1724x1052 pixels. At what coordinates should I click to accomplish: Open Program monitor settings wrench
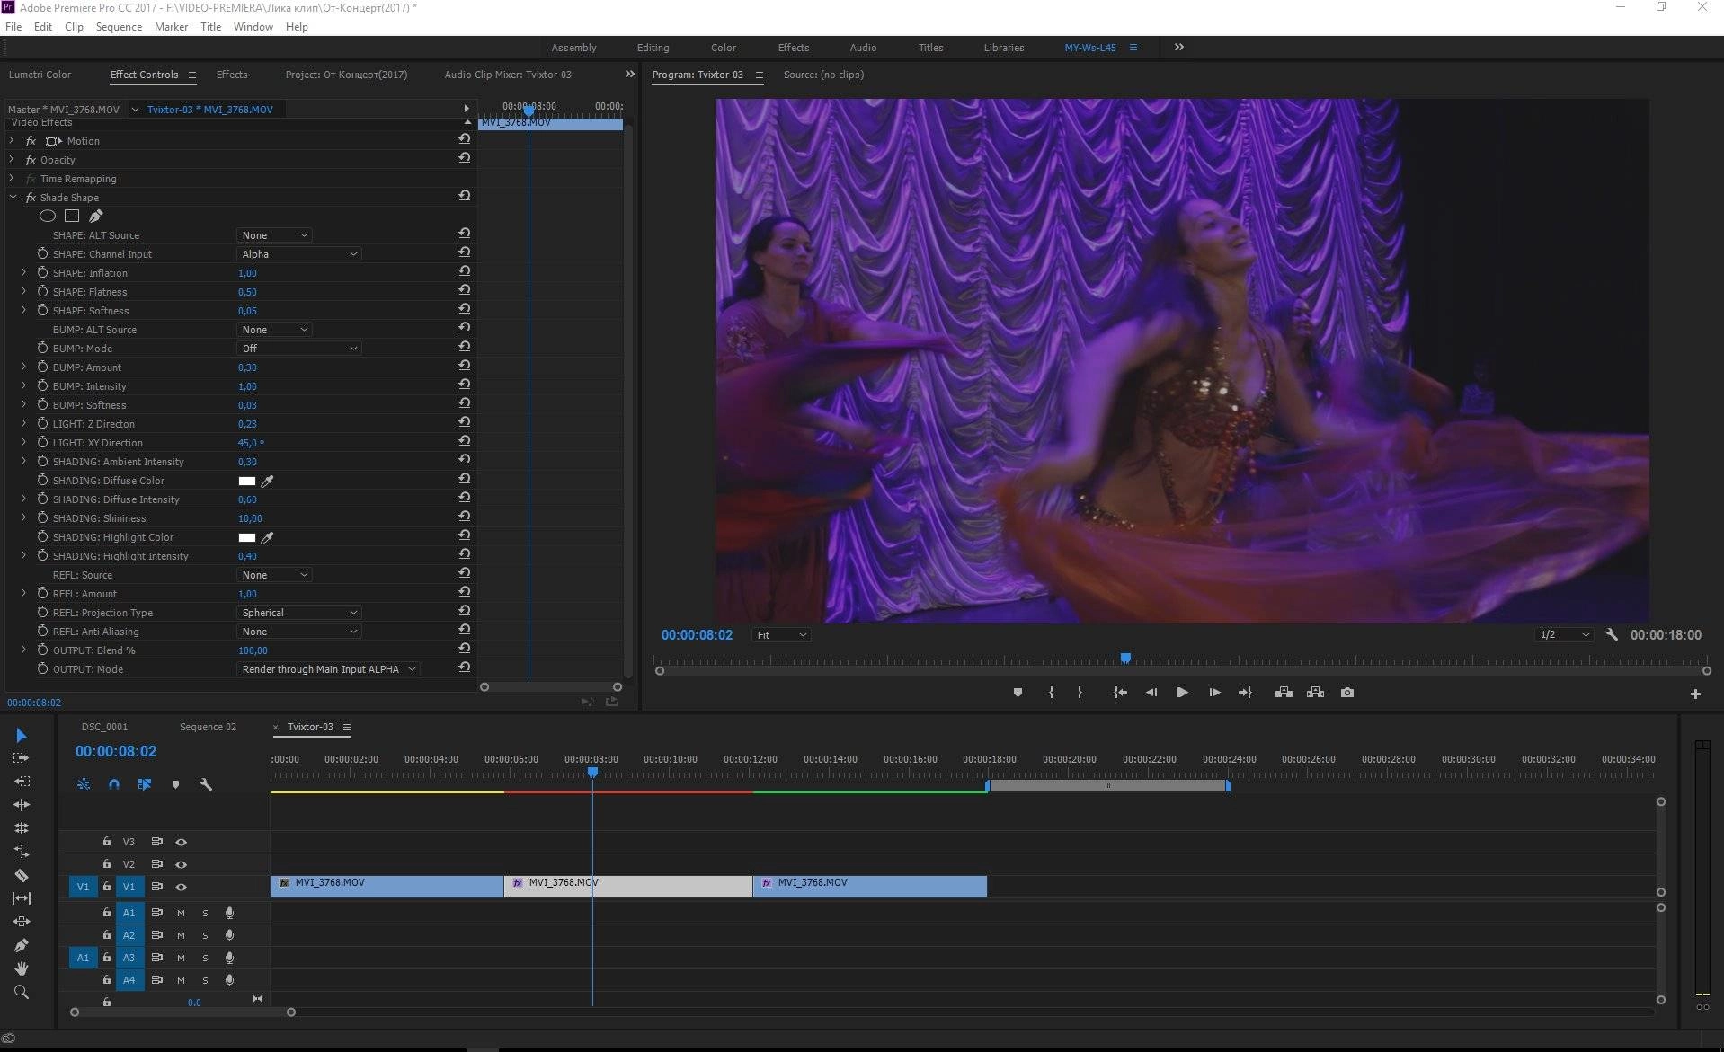[x=1612, y=634]
